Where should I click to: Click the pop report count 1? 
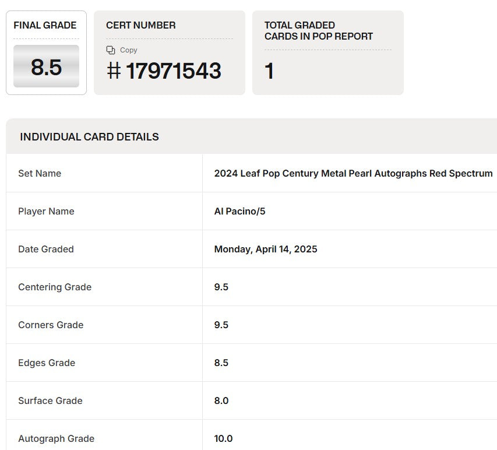(x=269, y=71)
